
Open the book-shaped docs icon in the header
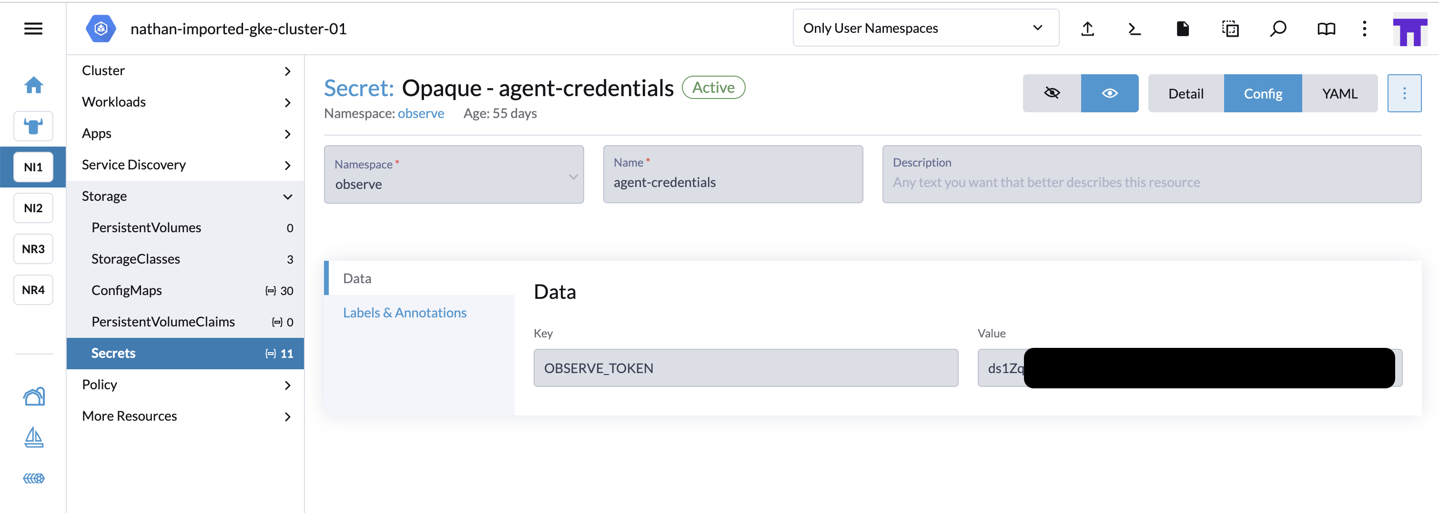coord(1326,29)
